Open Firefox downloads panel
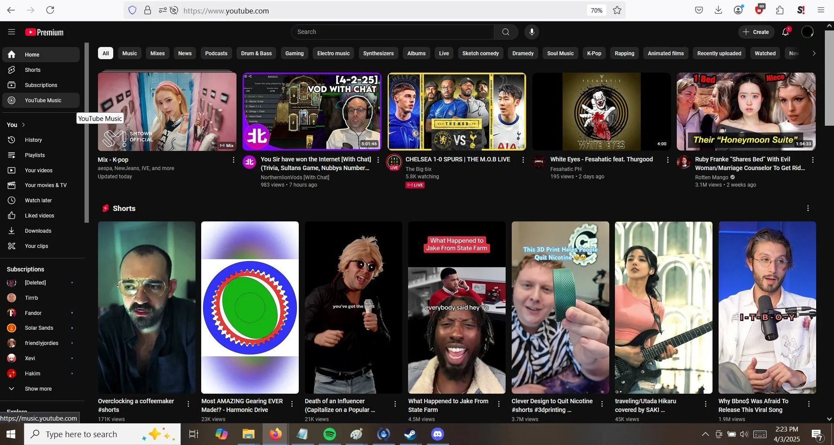 718,10
